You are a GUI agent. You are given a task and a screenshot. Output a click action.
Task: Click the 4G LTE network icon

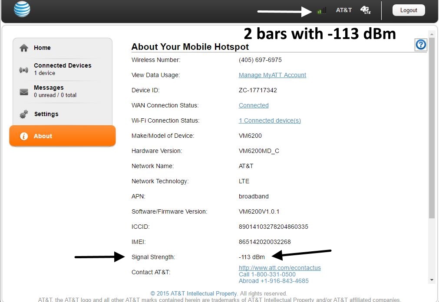click(x=366, y=10)
